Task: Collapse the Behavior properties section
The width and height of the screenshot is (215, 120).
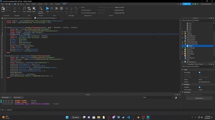Action: [183, 84]
